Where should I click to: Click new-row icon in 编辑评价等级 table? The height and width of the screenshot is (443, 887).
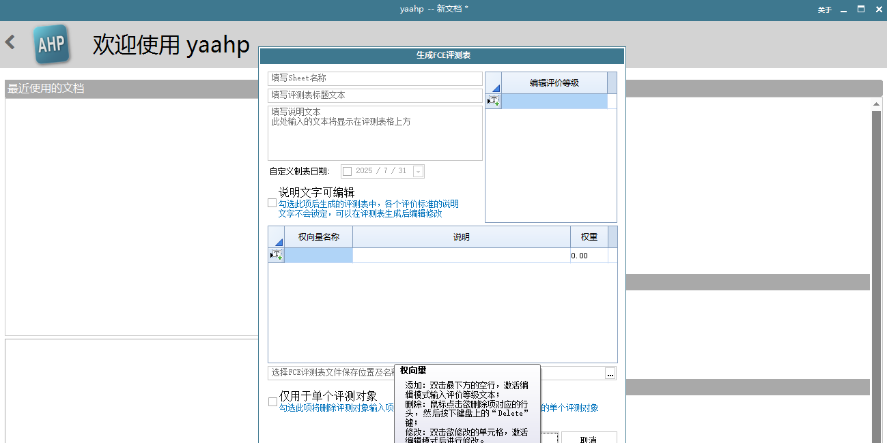tap(493, 101)
